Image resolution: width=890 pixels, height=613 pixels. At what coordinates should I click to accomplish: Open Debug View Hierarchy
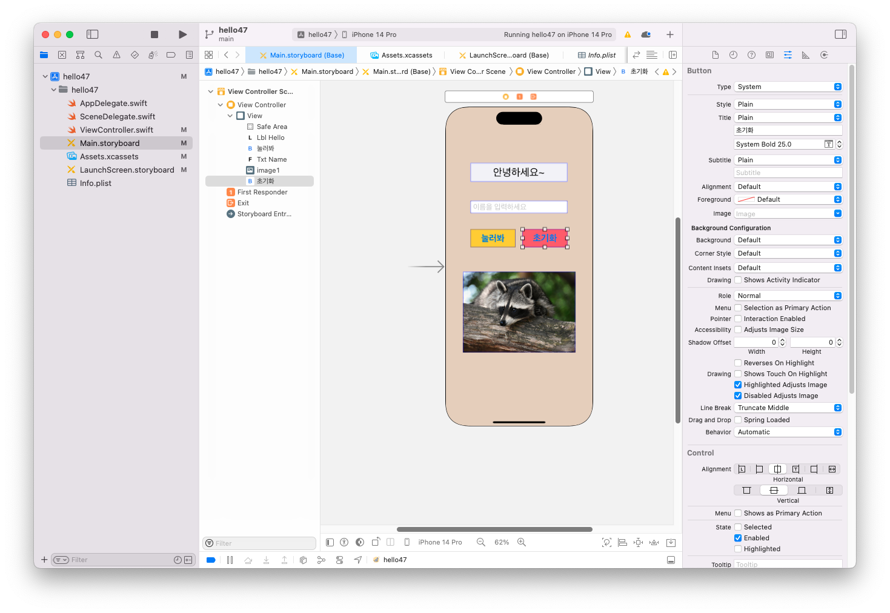(303, 560)
